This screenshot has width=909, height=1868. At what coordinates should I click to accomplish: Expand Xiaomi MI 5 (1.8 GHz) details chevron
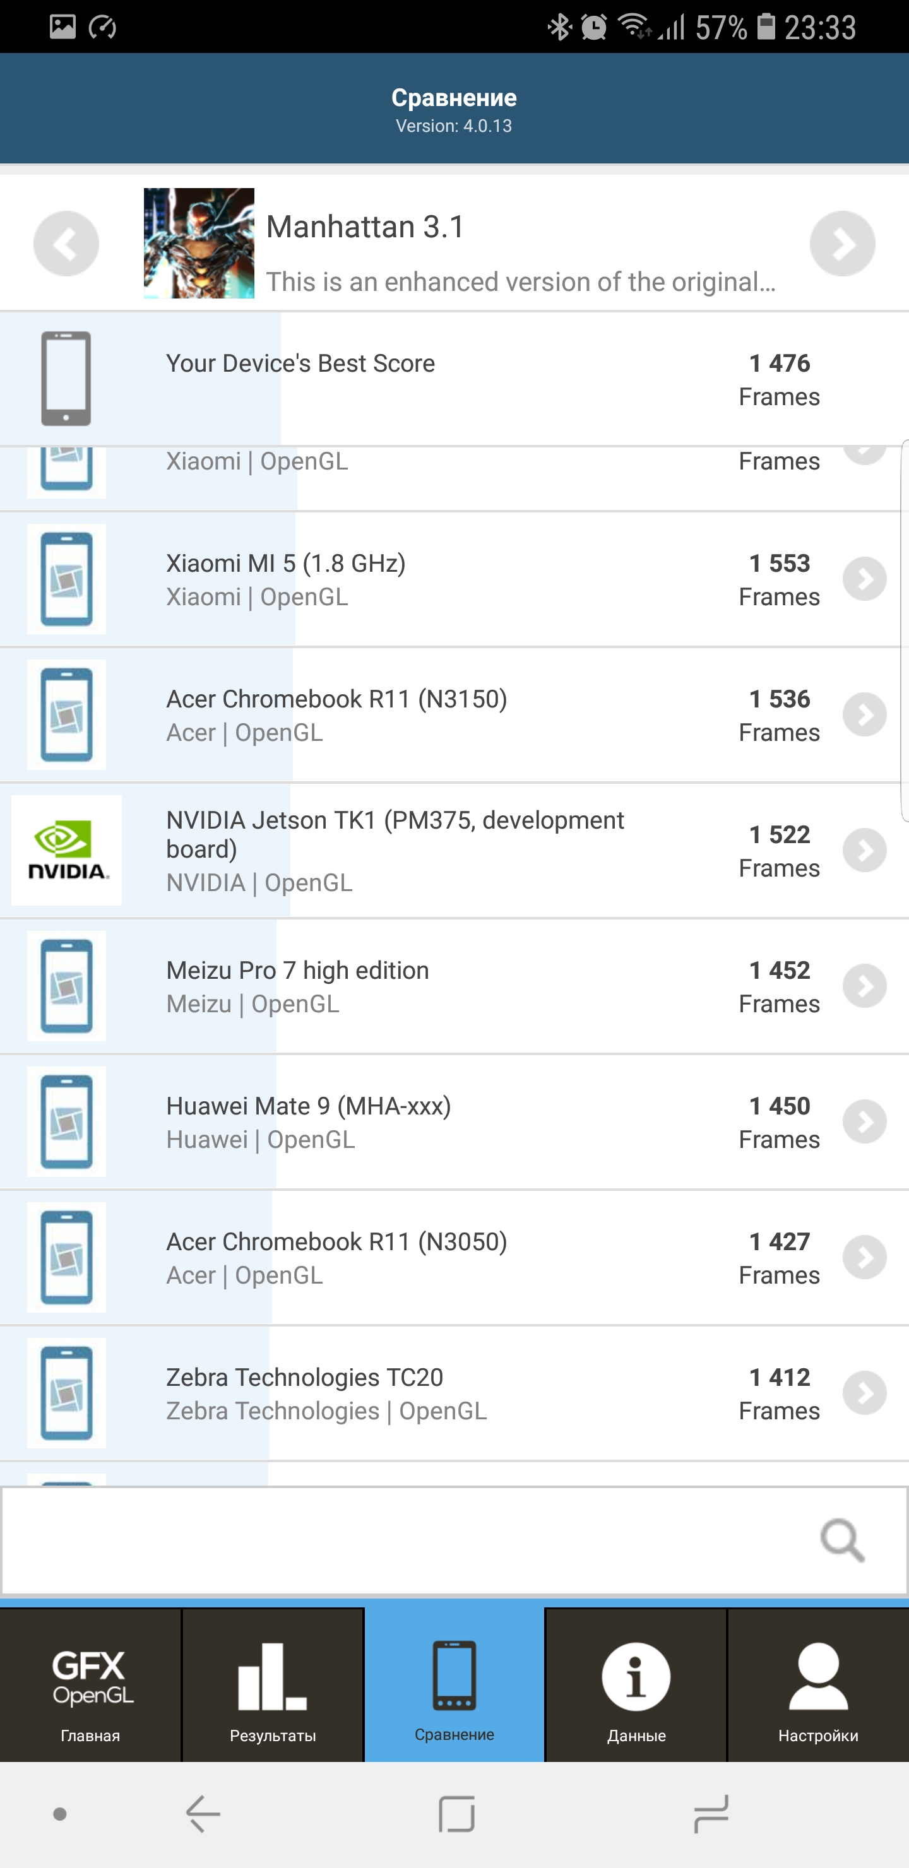click(x=864, y=579)
